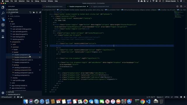Open the File menu
The image size is (187, 105).
coord(12,1)
